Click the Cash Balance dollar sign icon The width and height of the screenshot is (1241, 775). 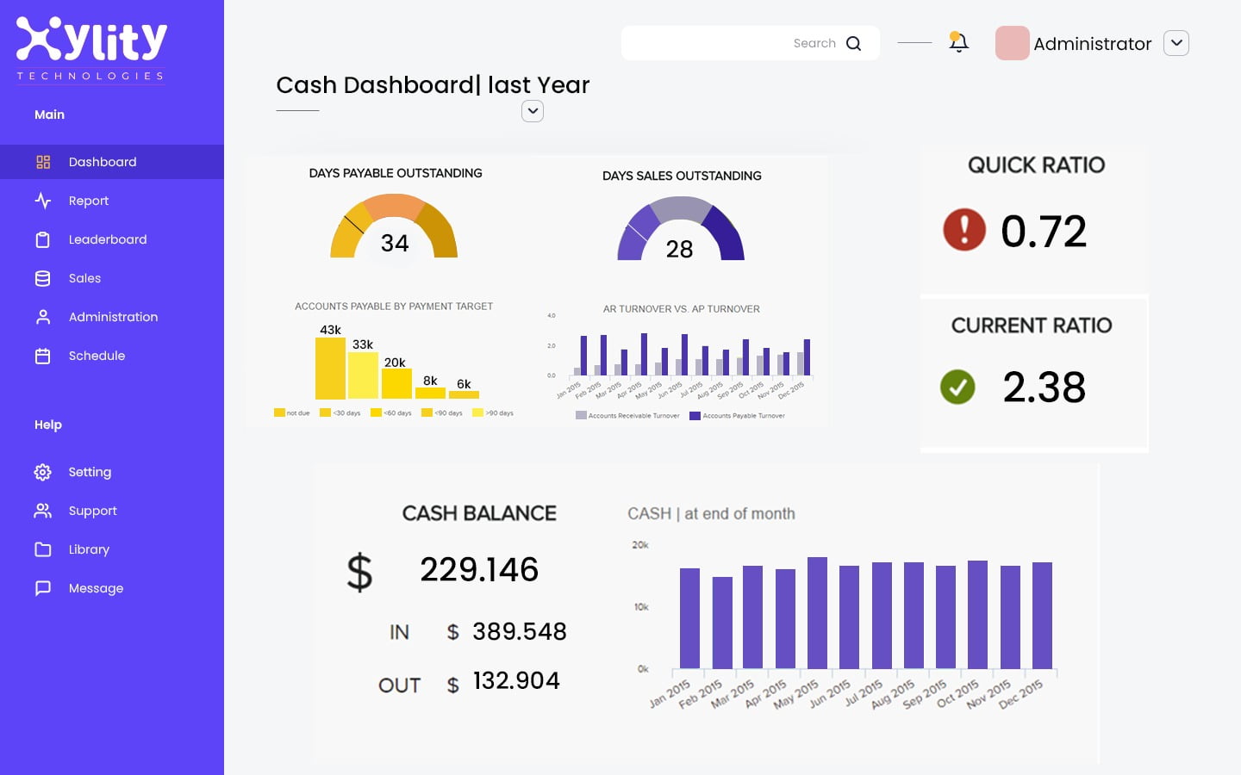tap(359, 572)
